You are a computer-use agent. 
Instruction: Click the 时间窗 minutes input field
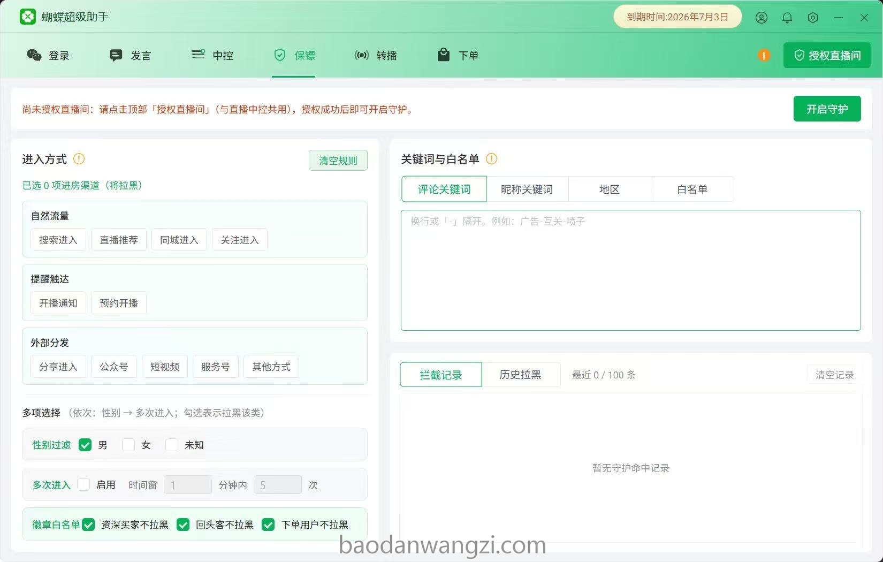pyautogui.click(x=188, y=485)
